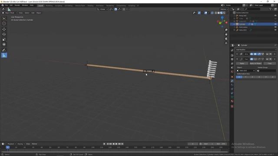Image resolution: width=278 pixels, height=156 pixels.
Task: Toggle visibility eye of Array axis object
Action: (275, 16)
